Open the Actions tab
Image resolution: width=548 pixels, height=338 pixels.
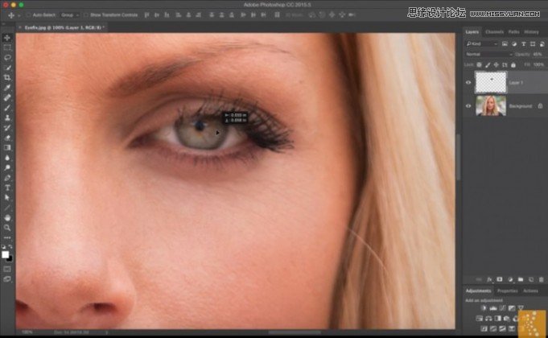click(530, 291)
